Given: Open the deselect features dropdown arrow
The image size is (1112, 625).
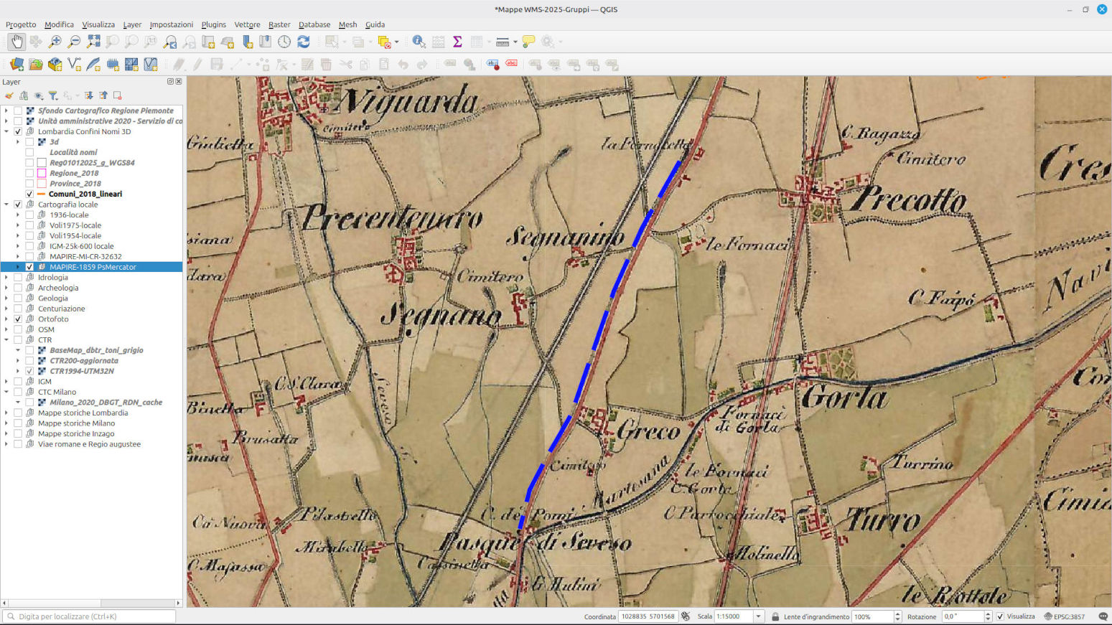Looking at the screenshot, I should pos(396,42).
